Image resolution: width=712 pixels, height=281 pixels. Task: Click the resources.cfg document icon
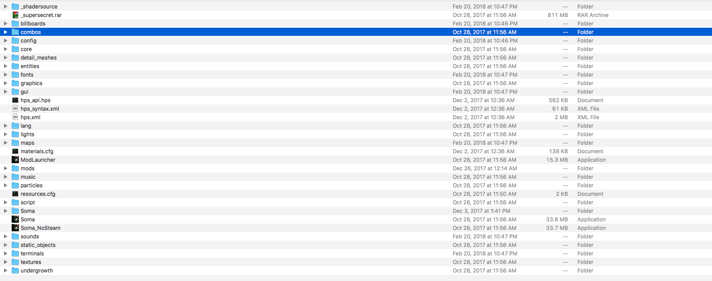pos(15,194)
